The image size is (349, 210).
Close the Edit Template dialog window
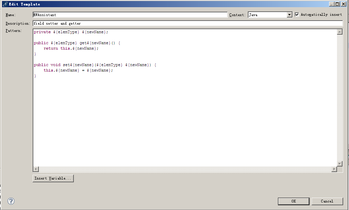[x=344, y=4]
